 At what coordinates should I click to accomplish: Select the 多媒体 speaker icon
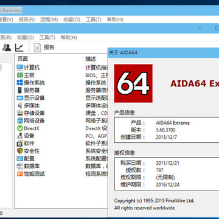point(20,105)
